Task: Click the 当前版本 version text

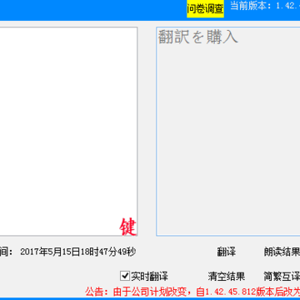Action: coord(265,6)
